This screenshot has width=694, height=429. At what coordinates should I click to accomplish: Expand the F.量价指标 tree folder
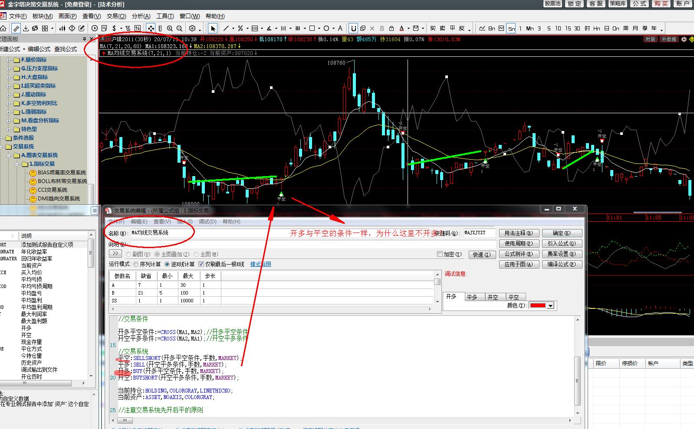click(8, 60)
